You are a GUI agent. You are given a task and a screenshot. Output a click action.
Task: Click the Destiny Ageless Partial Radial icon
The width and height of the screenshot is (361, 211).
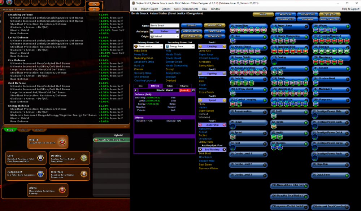[84, 158]
